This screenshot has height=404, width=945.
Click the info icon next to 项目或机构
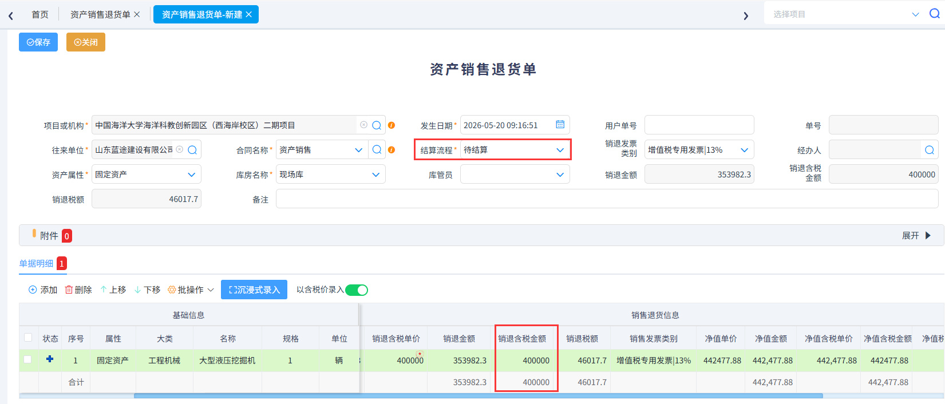[x=392, y=125]
